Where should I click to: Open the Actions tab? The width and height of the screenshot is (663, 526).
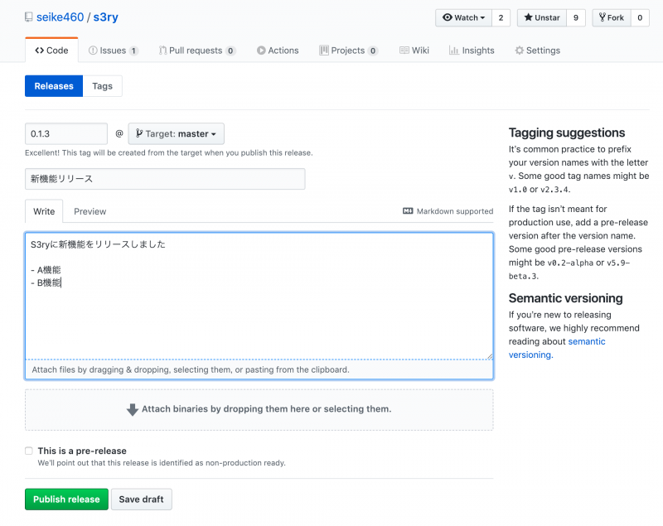(x=277, y=51)
